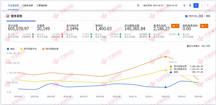Click red up arrow beside 178.94%
The height and width of the screenshot is (105, 216).
pos(33,37)
